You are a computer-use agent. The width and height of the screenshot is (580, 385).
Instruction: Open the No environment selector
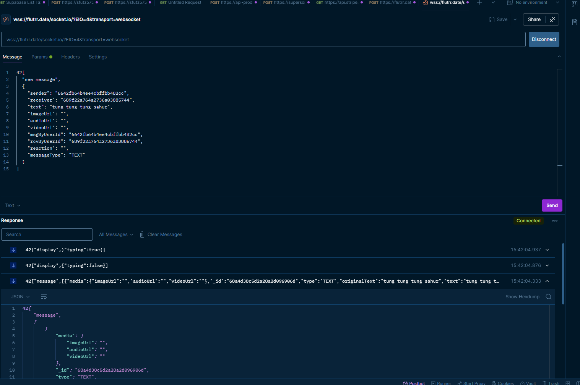pyautogui.click(x=533, y=2)
